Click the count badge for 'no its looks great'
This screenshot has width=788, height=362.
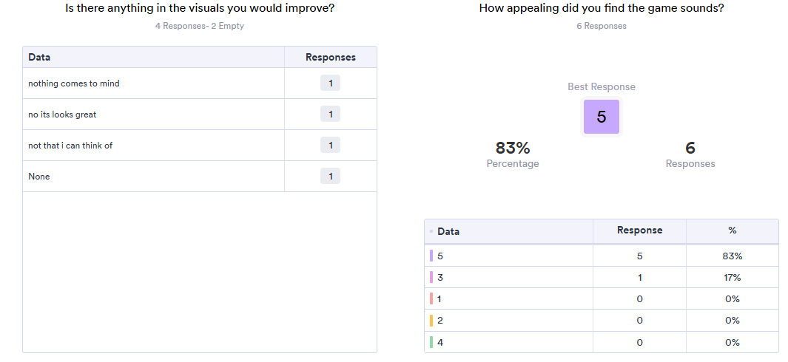pyautogui.click(x=330, y=114)
